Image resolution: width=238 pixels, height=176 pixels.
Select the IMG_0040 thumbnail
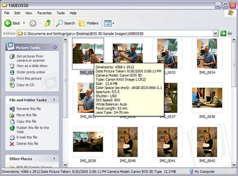click(127, 142)
